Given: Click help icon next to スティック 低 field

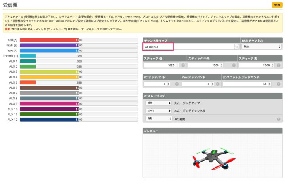Looking at the screenshot, I should point(183,65).
